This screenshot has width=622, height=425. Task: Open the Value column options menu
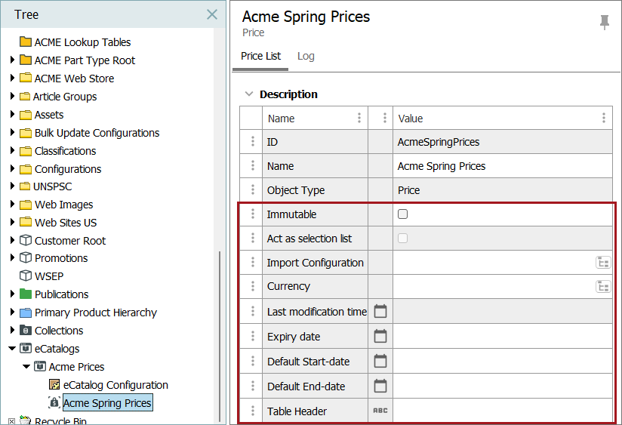[x=603, y=118]
